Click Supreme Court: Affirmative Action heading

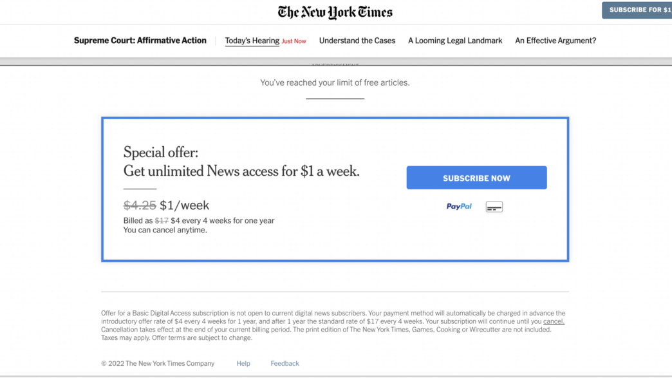(140, 41)
